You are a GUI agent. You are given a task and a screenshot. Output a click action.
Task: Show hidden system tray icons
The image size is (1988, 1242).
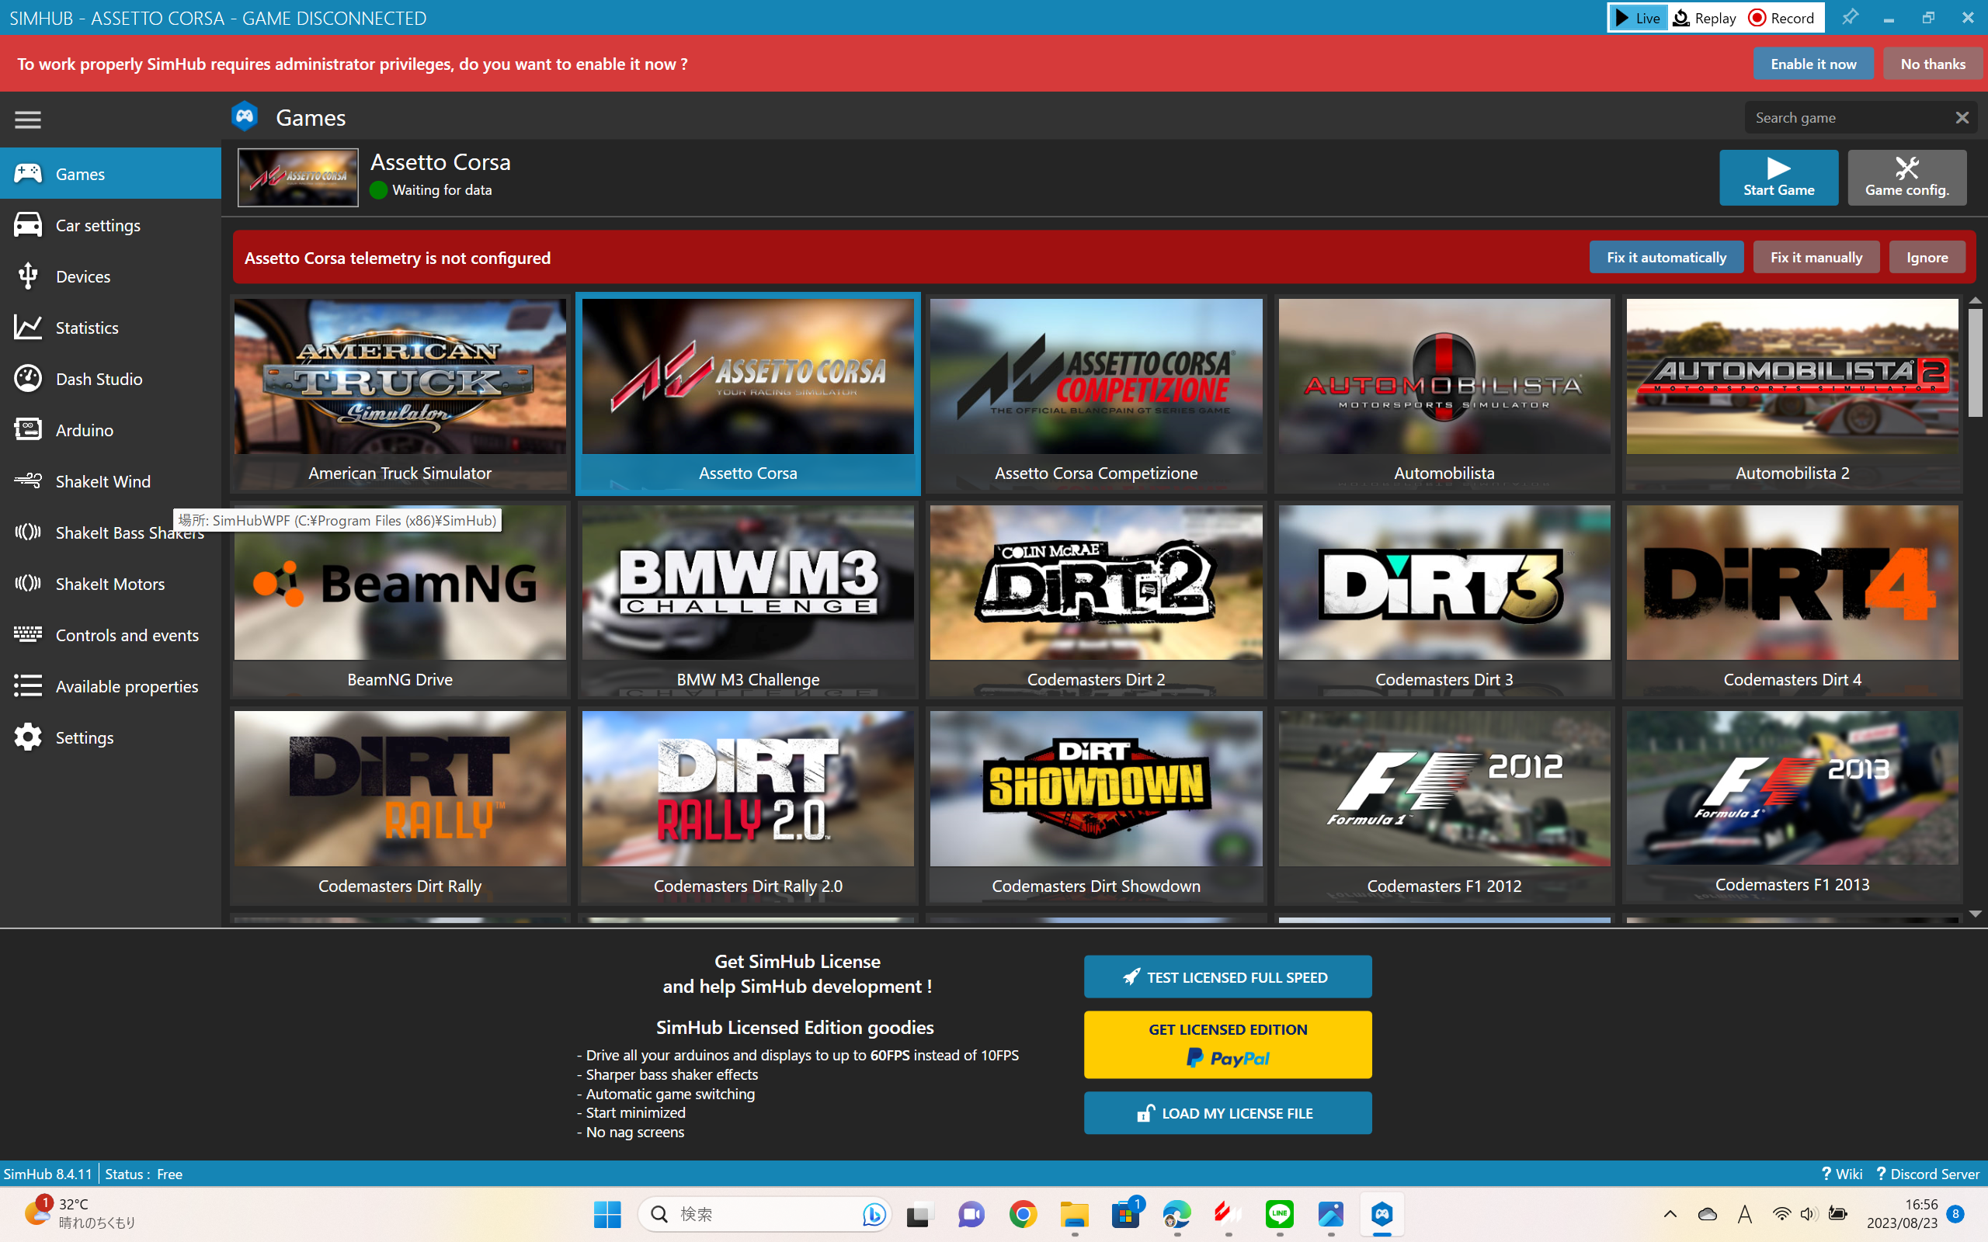click(1670, 1214)
